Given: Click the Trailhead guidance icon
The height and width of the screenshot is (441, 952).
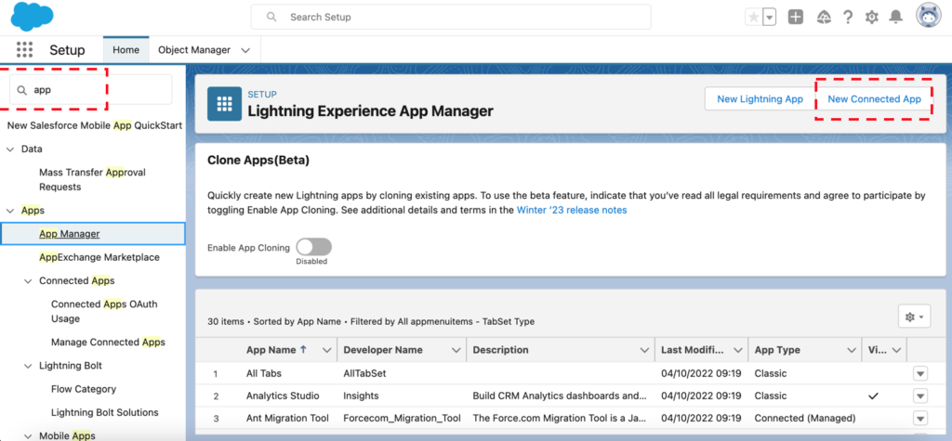Looking at the screenshot, I should click(824, 17).
